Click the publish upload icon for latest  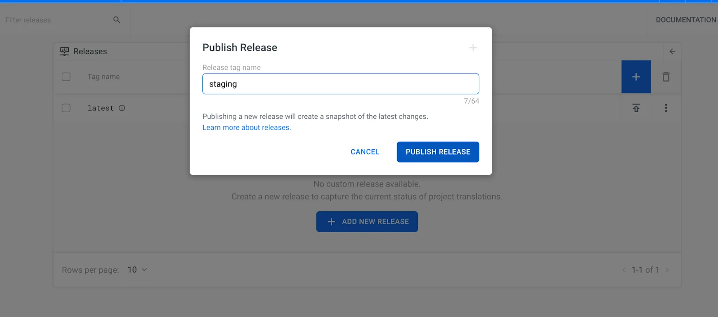636,108
